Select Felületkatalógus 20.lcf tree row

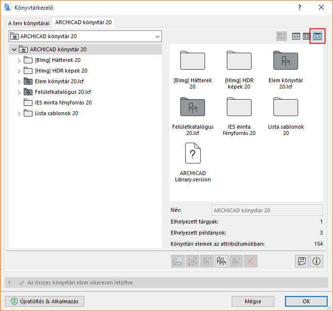point(85,92)
